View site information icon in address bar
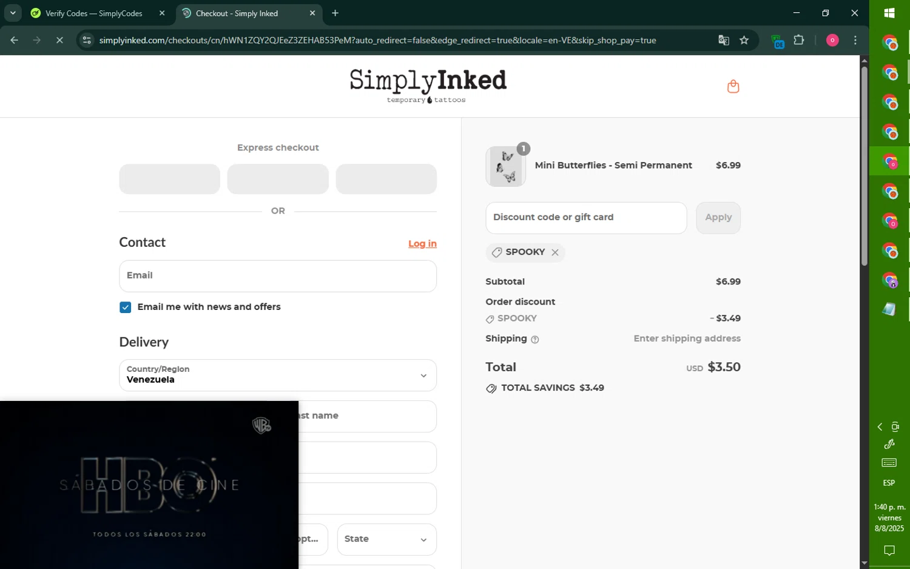The height and width of the screenshot is (569, 910). (x=87, y=41)
